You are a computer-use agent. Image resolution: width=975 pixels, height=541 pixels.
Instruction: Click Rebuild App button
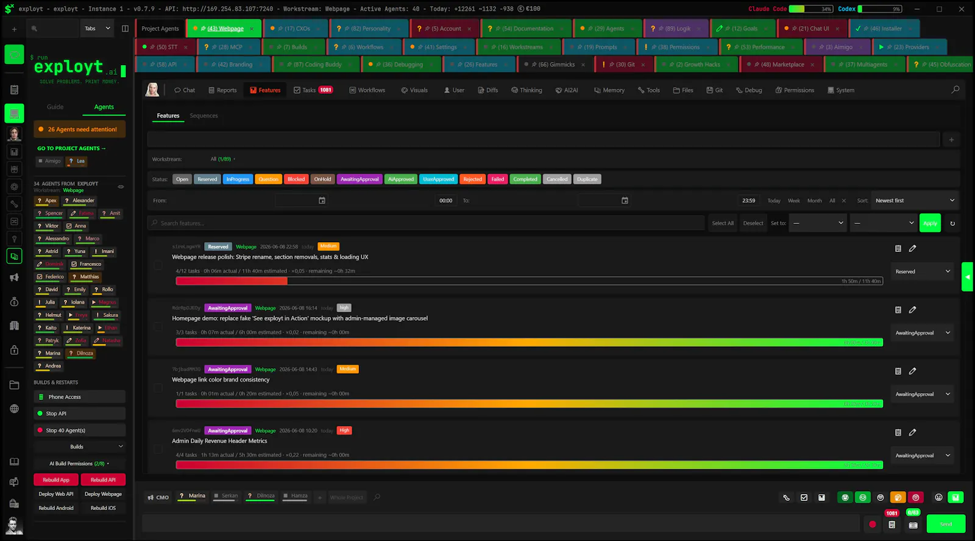(x=56, y=480)
